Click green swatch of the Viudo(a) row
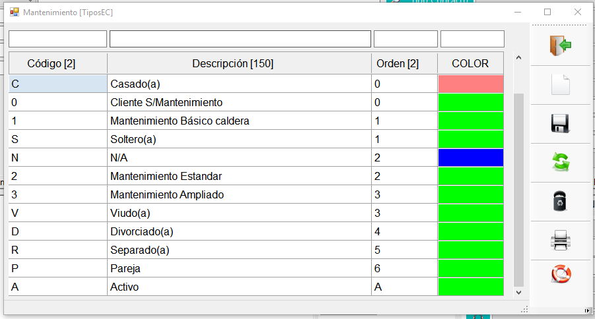 [471, 213]
